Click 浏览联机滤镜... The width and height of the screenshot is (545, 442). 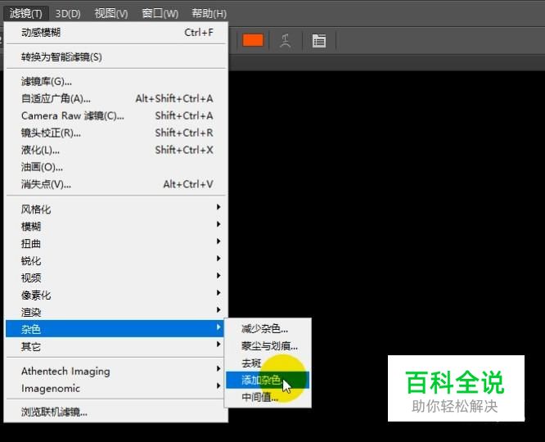(x=117, y=412)
